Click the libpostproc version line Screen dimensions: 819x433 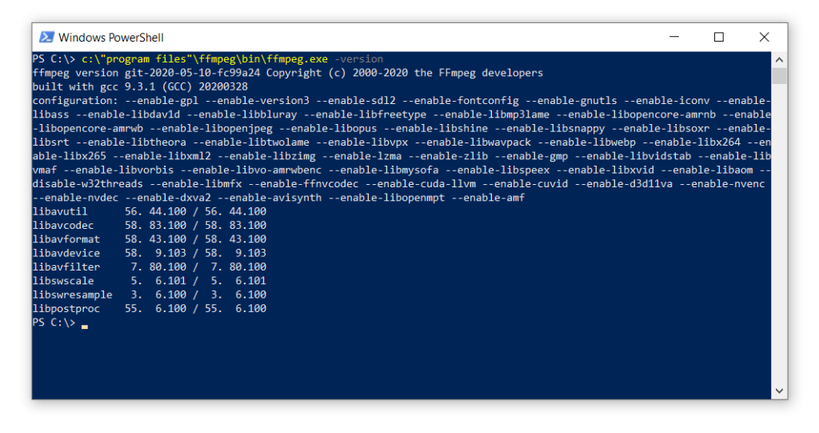pos(150,308)
